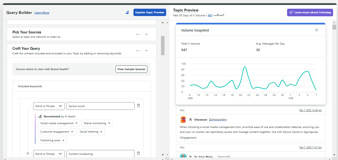Click the Query Builder title
This screenshot has height=160, width=338.
(19, 12)
